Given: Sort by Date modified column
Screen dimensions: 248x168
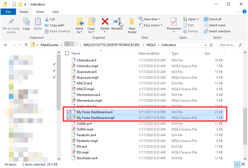Looking at the screenshot, I should 149,53.
